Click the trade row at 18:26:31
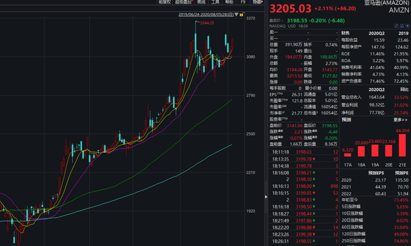The width and height of the screenshot is (411, 246). [x=304, y=241]
